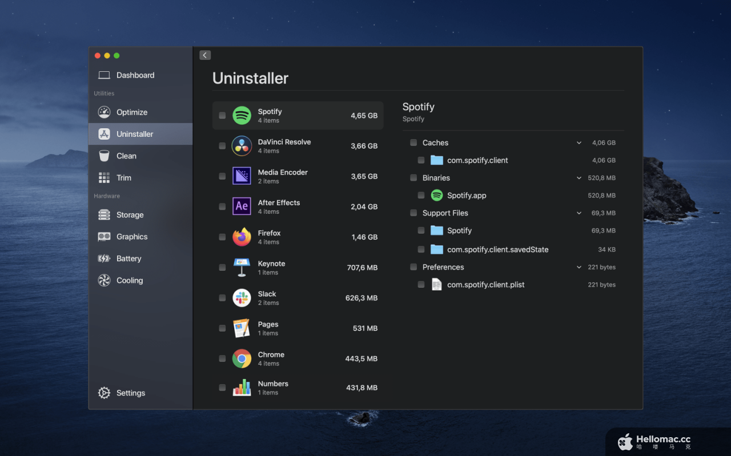Click the com.spotify.client.plist file icon

pos(437,284)
